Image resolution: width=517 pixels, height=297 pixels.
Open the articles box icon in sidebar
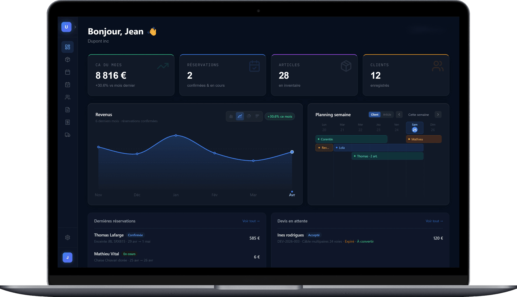pos(68,59)
